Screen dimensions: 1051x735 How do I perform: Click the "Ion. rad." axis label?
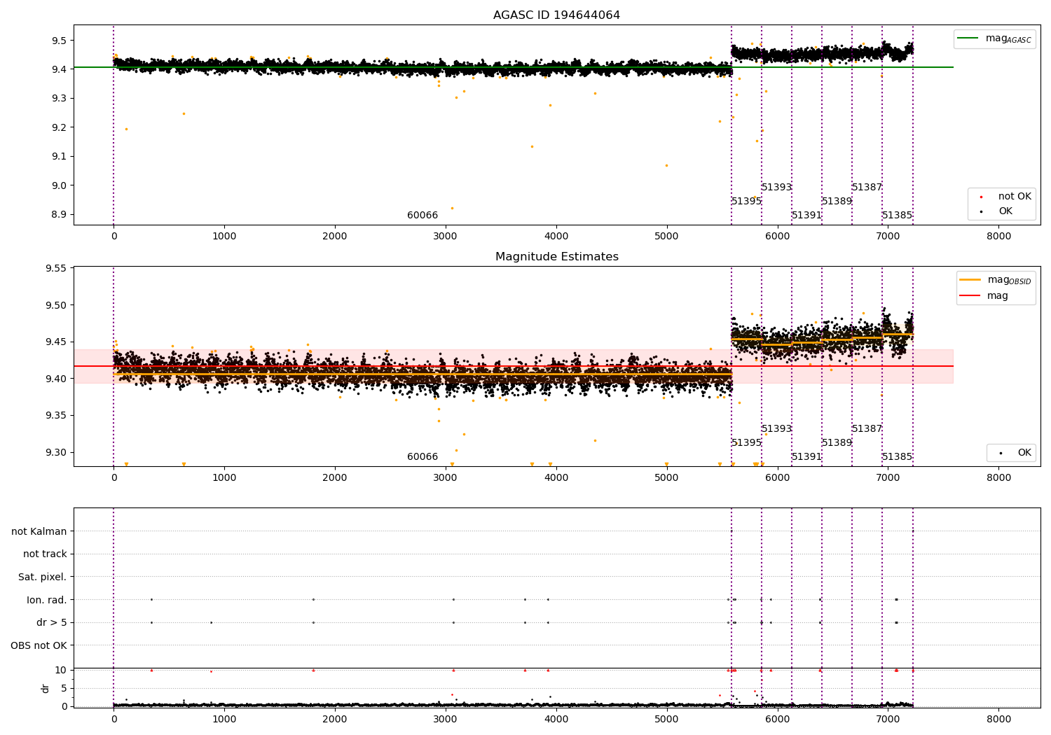(47, 600)
